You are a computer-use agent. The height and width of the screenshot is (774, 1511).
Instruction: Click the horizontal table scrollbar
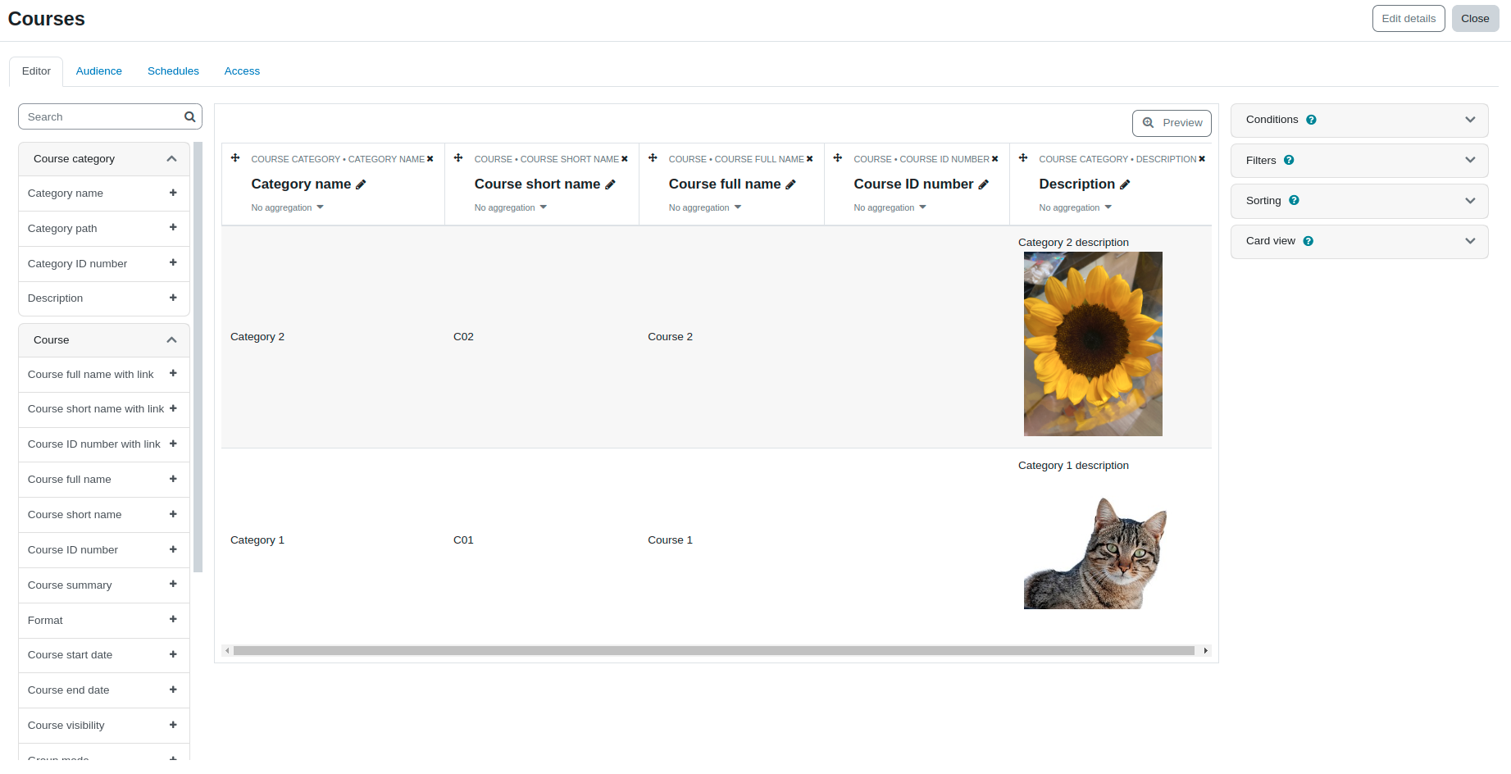point(713,651)
